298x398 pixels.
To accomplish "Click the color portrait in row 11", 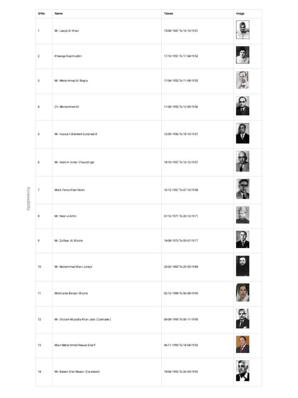I will (x=243, y=293).
